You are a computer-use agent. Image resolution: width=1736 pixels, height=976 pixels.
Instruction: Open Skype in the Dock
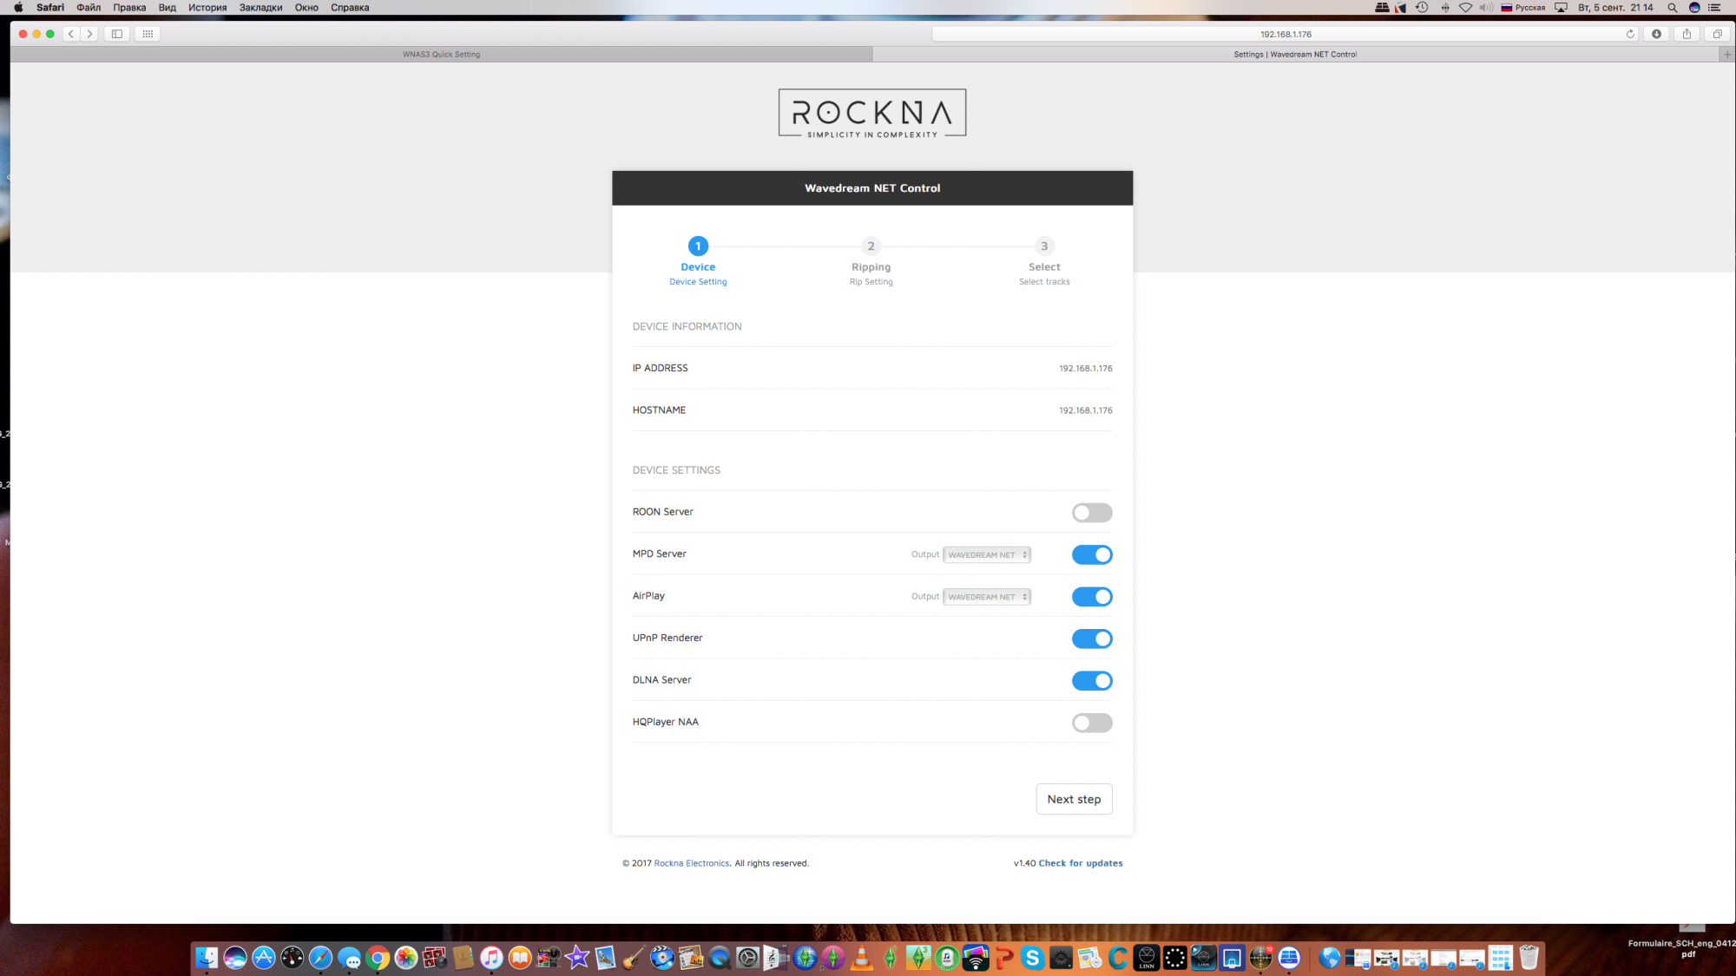1032,958
